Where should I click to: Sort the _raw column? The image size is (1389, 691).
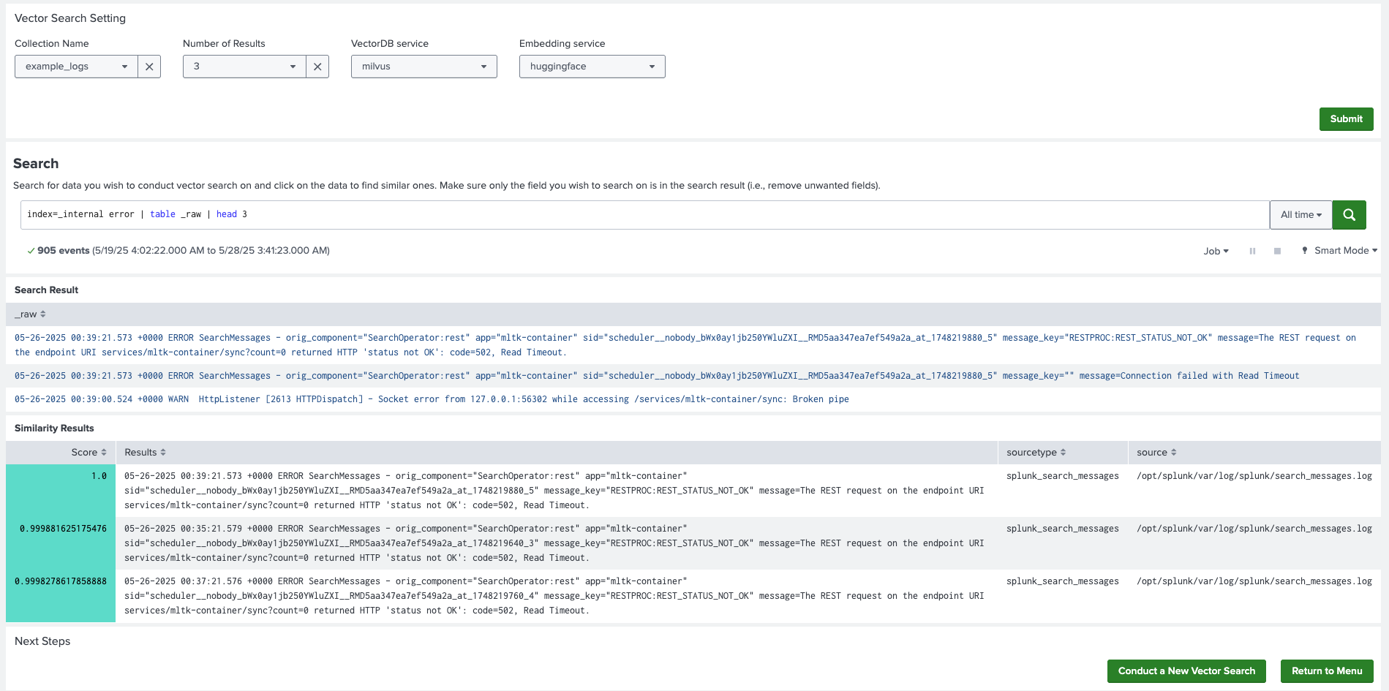pos(30,314)
